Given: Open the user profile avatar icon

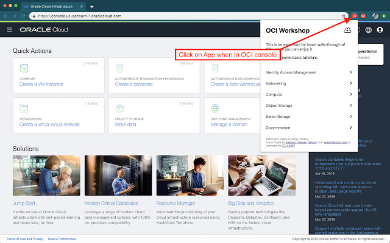Looking at the screenshot, I should (380, 30).
